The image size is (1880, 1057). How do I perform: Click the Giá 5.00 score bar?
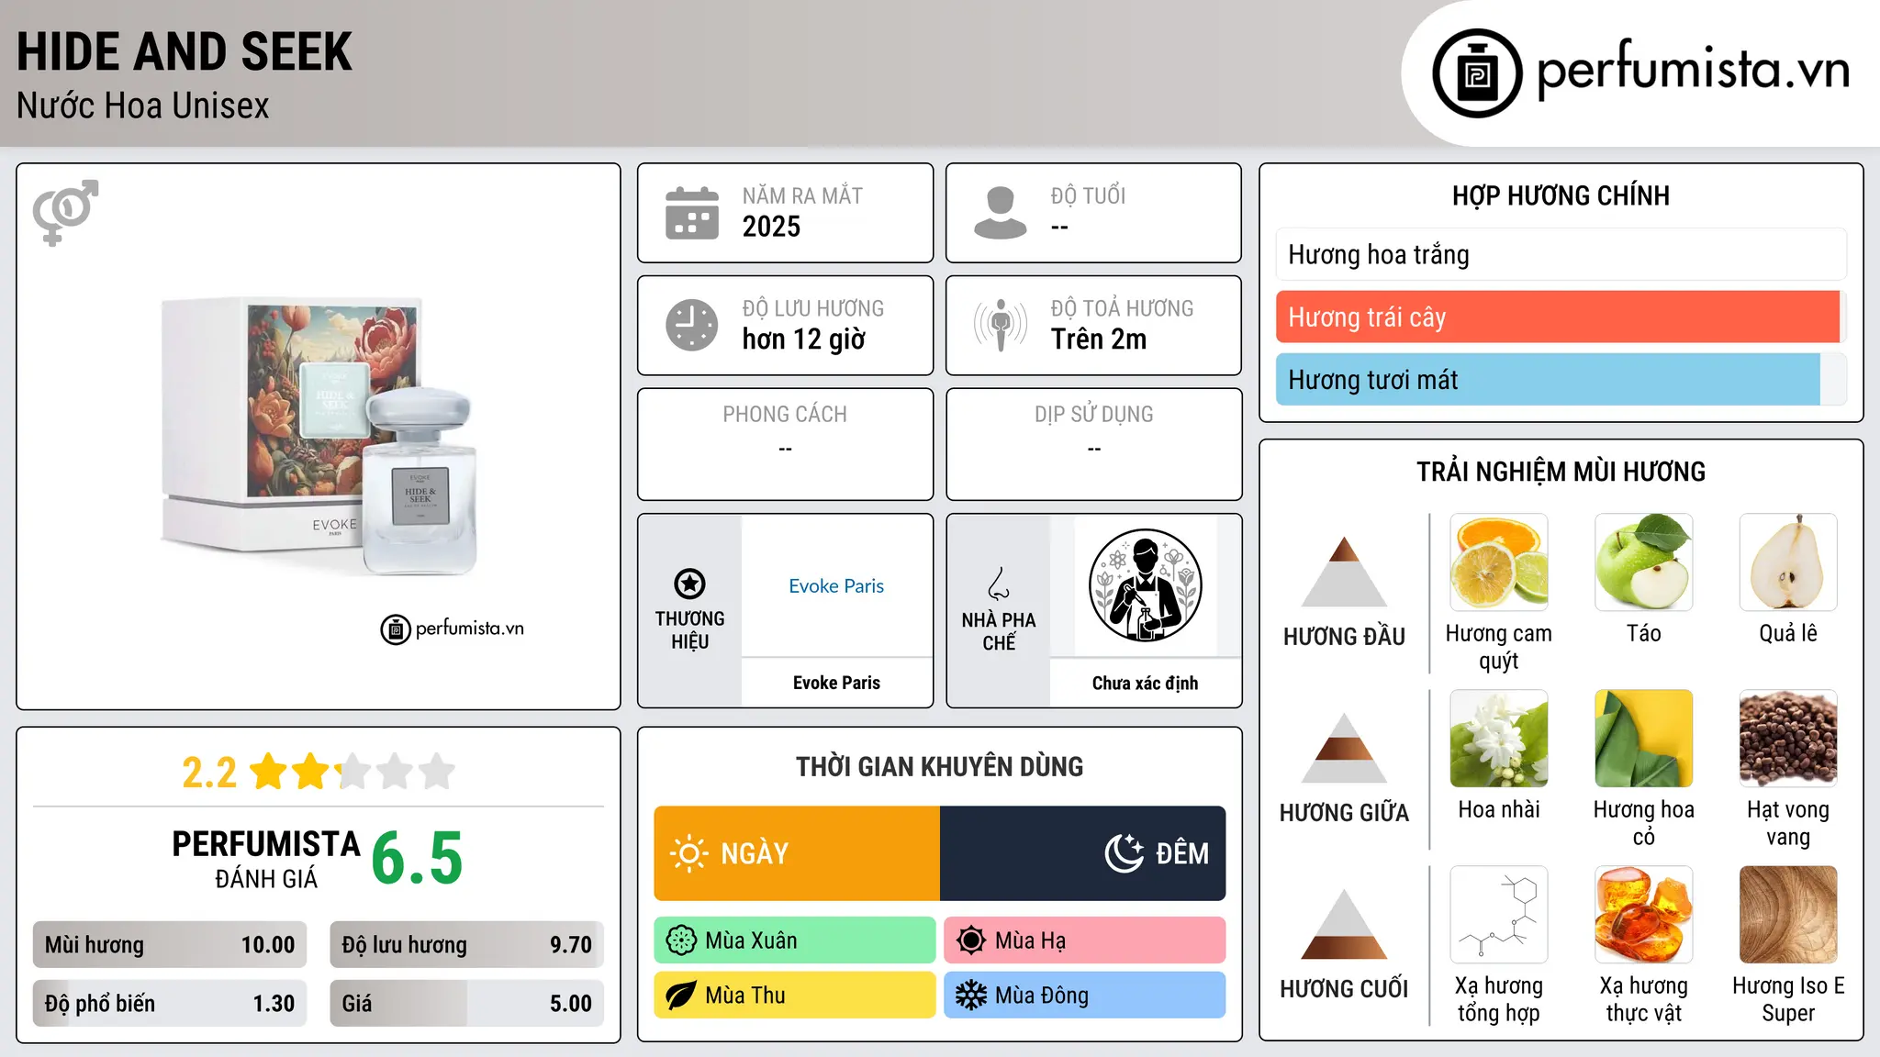point(467,1004)
